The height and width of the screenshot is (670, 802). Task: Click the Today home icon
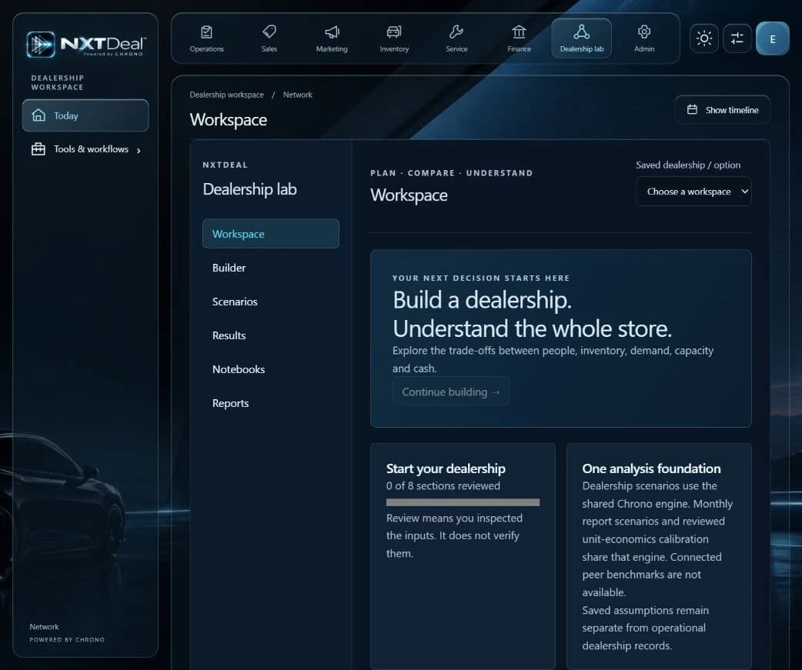pos(39,115)
